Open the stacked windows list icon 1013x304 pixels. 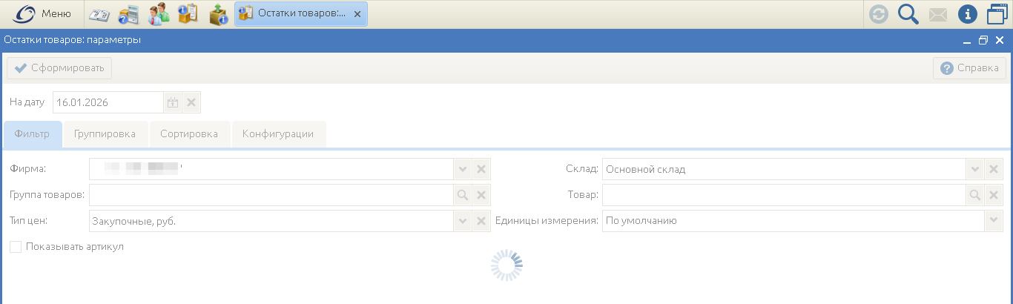(x=997, y=14)
